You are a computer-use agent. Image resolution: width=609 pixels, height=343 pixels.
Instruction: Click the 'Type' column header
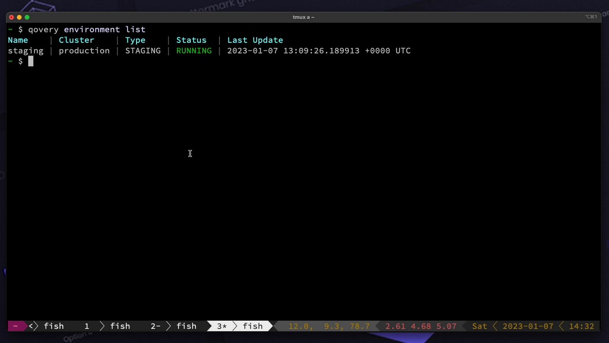[135, 40]
